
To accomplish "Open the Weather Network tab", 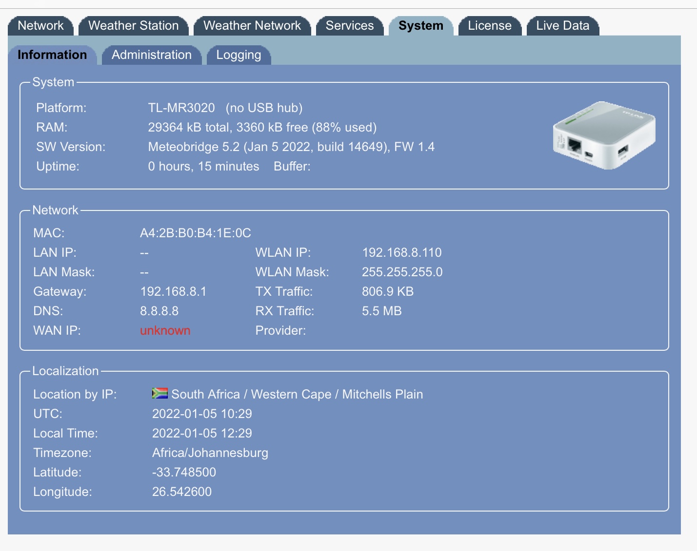I will 252,26.
